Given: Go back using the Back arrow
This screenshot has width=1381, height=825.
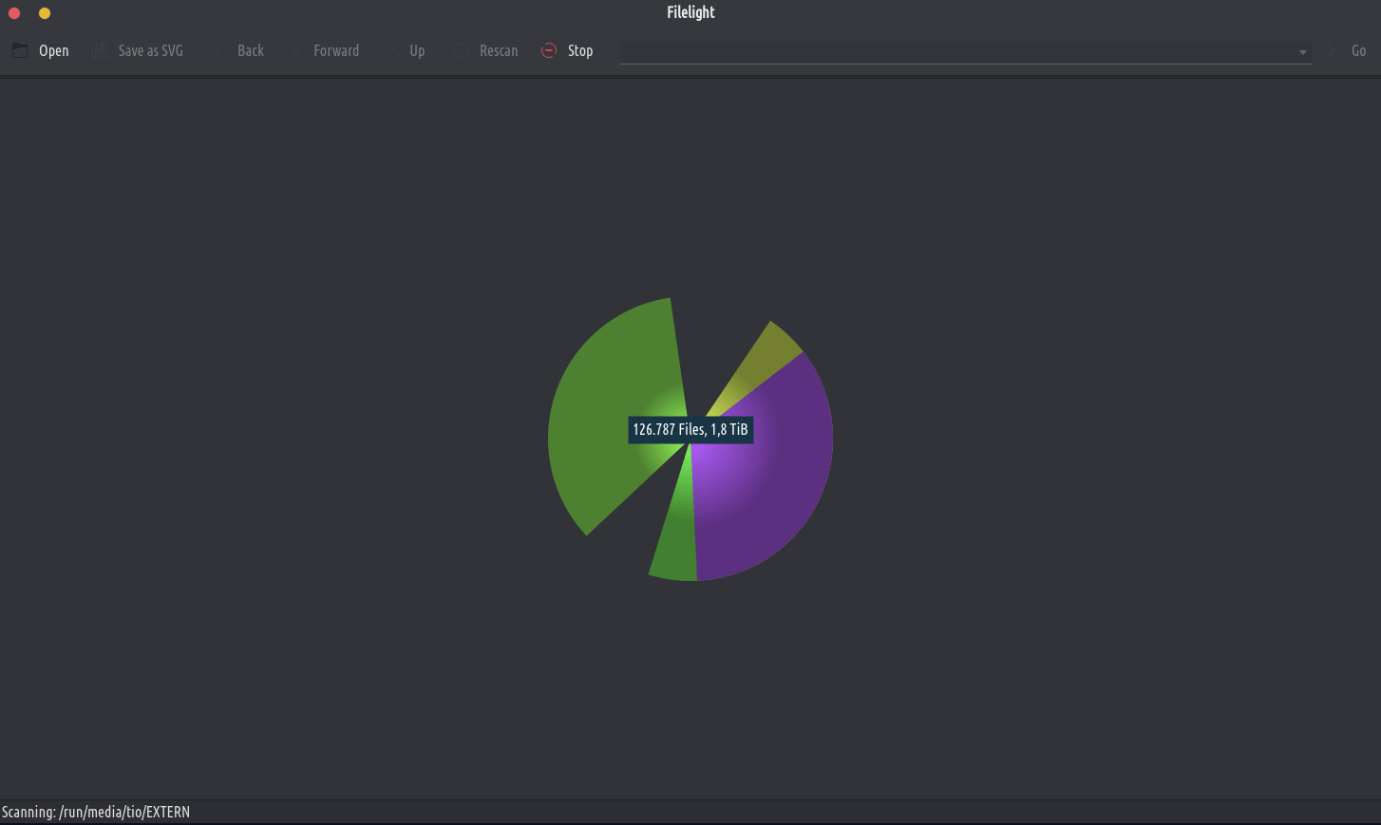Looking at the screenshot, I should point(219,50).
